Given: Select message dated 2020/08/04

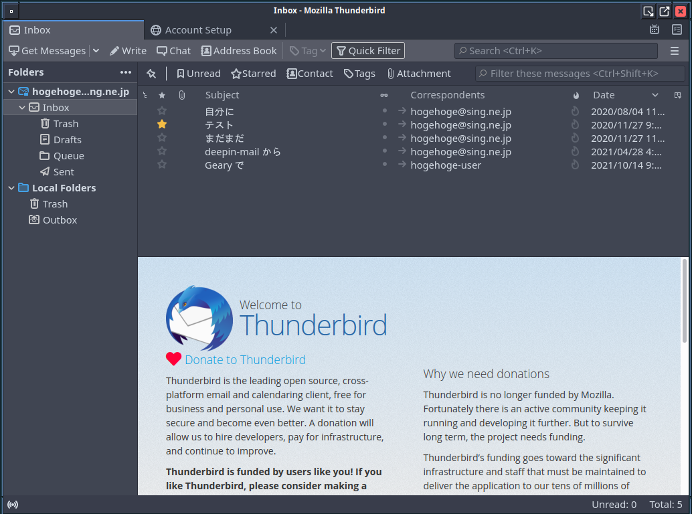Looking at the screenshot, I should (x=413, y=112).
